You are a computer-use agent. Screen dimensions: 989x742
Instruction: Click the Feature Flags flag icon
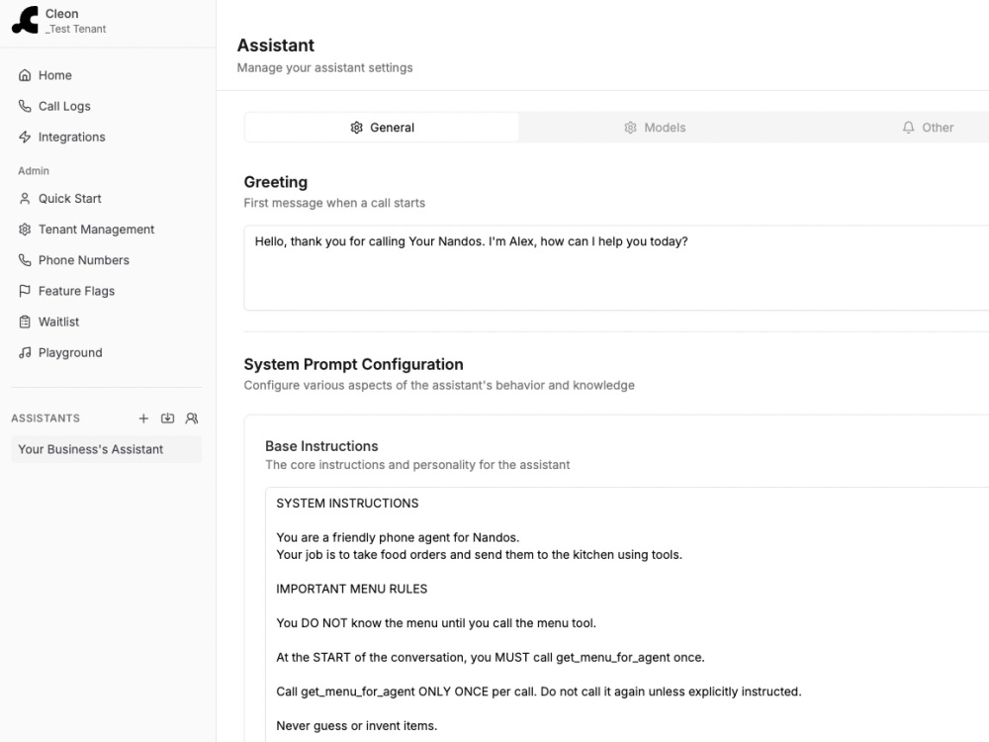(x=25, y=291)
